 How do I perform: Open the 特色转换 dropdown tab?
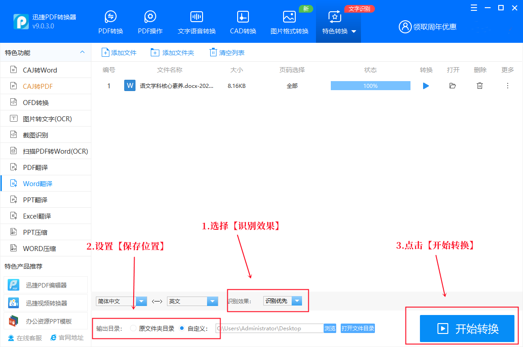click(x=338, y=23)
